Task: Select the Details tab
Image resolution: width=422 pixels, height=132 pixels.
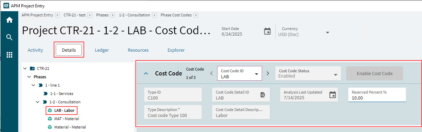Action: [69, 50]
